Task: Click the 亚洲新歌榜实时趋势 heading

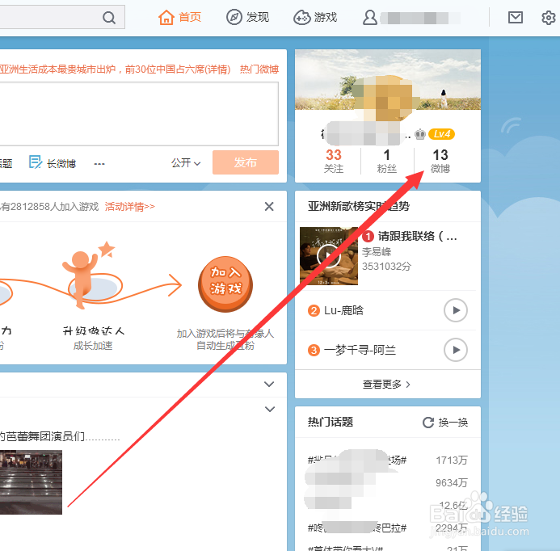Action: coord(359,206)
